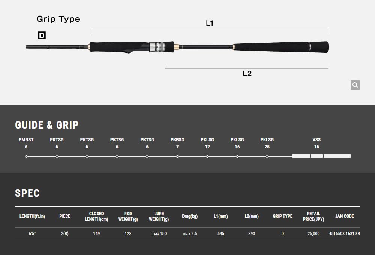
Task: Click the JAN CODE column header
Action: click(x=344, y=216)
